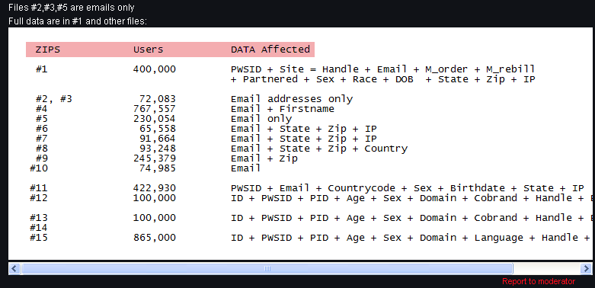Click the #10 zip label
595x288 pixels.
(x=39, y=168)
